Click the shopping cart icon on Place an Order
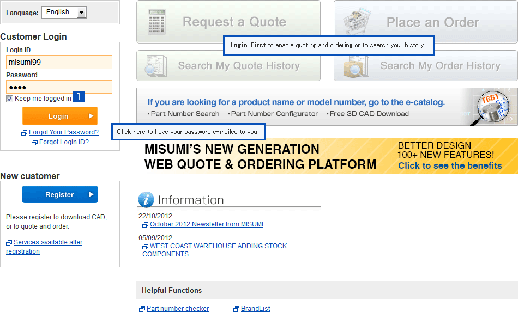Image resolution: width=518 pixels, height=313 pixels. point(357,21)
